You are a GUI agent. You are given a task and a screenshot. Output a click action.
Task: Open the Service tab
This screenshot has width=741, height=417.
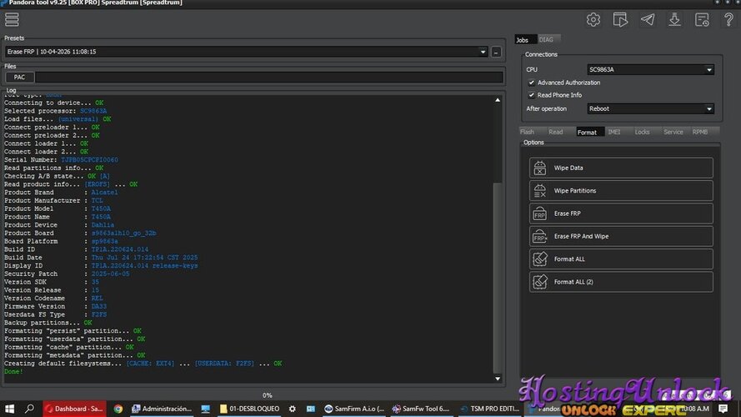coord(673,132)
